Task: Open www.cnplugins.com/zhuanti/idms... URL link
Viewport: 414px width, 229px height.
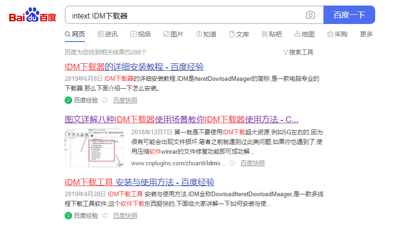Action: (178, 163)
